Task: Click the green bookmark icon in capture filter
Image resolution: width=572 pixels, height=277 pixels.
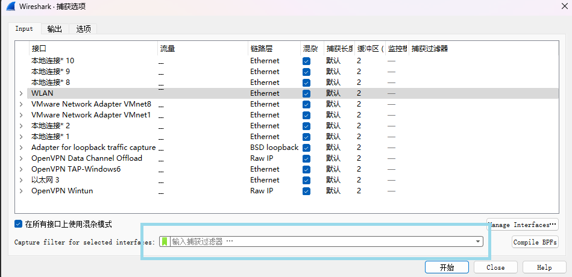Action: [165, 241]
